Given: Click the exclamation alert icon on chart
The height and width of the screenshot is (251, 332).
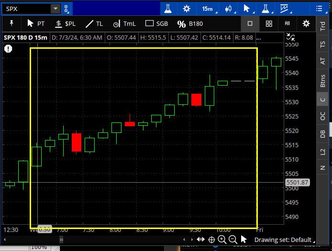Looking at the screenshot, I should 9,48.
